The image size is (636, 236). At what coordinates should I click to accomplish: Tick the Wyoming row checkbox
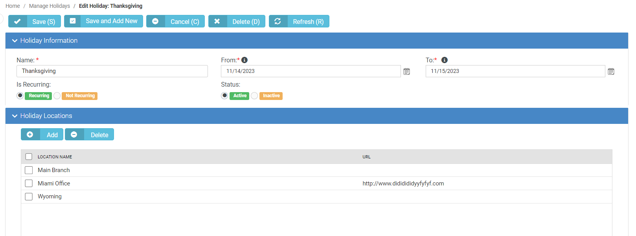29,196
